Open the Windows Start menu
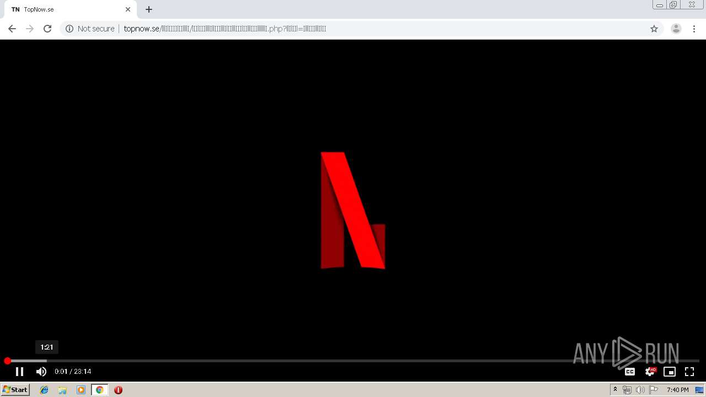Screen dimensions: 706x397 click(15, 390)
